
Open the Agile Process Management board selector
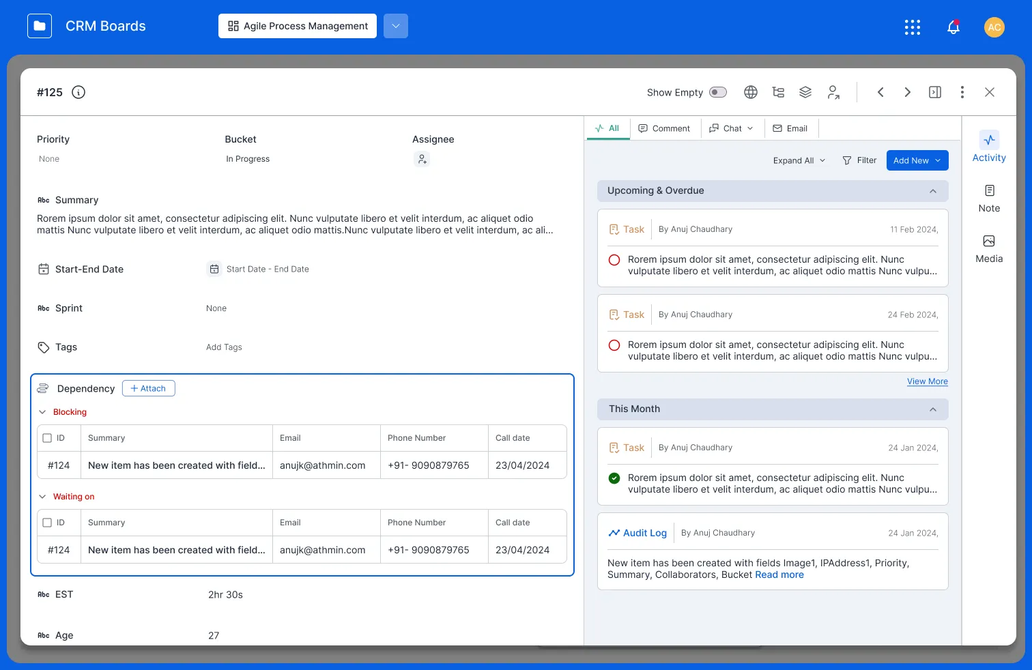pyautogui.click(x=298, y=26)
